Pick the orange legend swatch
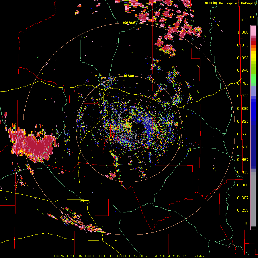The width and height of the screenshot is (258, 258). (x=253, y=50)
